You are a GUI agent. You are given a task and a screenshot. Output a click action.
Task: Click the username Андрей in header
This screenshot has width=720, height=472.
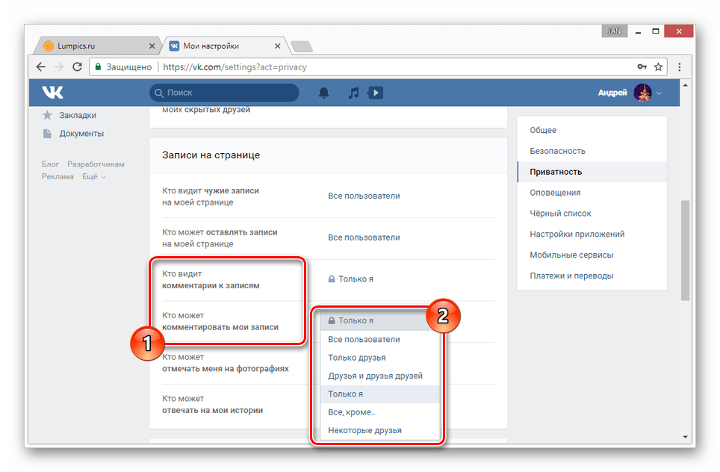[612, 93]
